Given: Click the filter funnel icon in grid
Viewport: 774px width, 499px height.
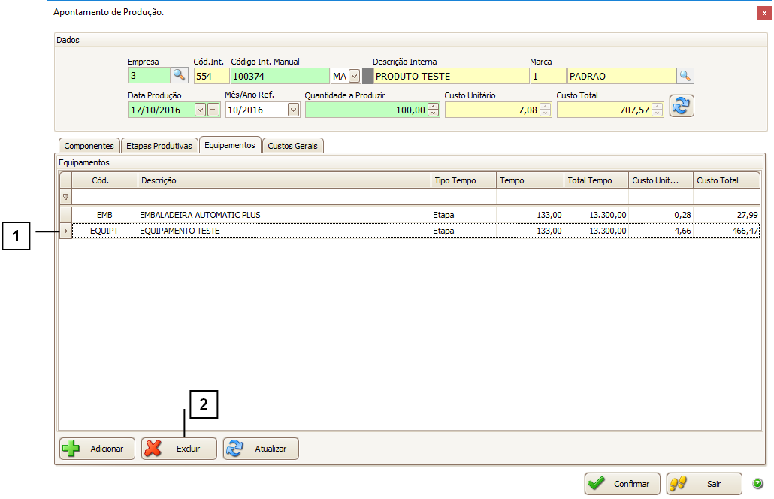Looking at the screenshot, I should [x=65, y=197].
